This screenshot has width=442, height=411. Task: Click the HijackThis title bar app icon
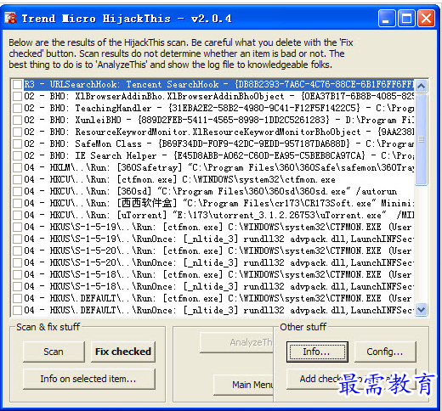(x=10, y=19)
